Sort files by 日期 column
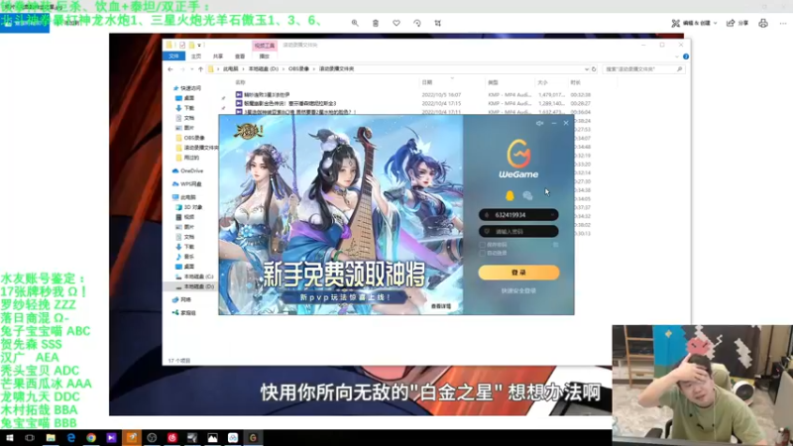 pyautogui.click(x=427, y=82)
